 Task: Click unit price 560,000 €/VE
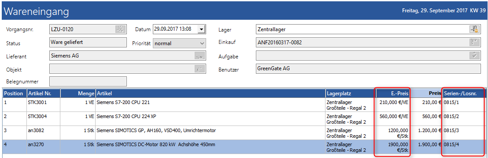point(394,116)
